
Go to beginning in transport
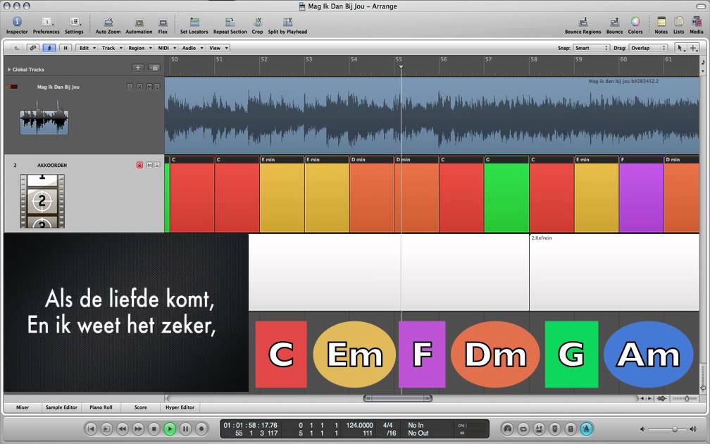click(91, 428)
